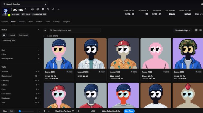Viewport: 203px width, 113px height.
Task: Switch to the Tokens tab
Action: pos(21,22)
